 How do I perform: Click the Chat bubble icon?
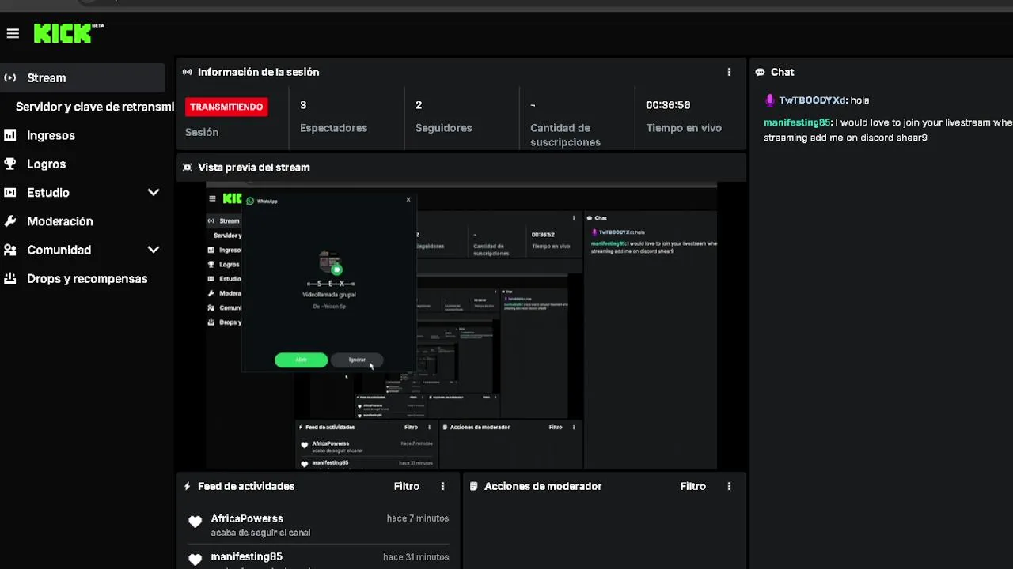[x=761, y=72]
